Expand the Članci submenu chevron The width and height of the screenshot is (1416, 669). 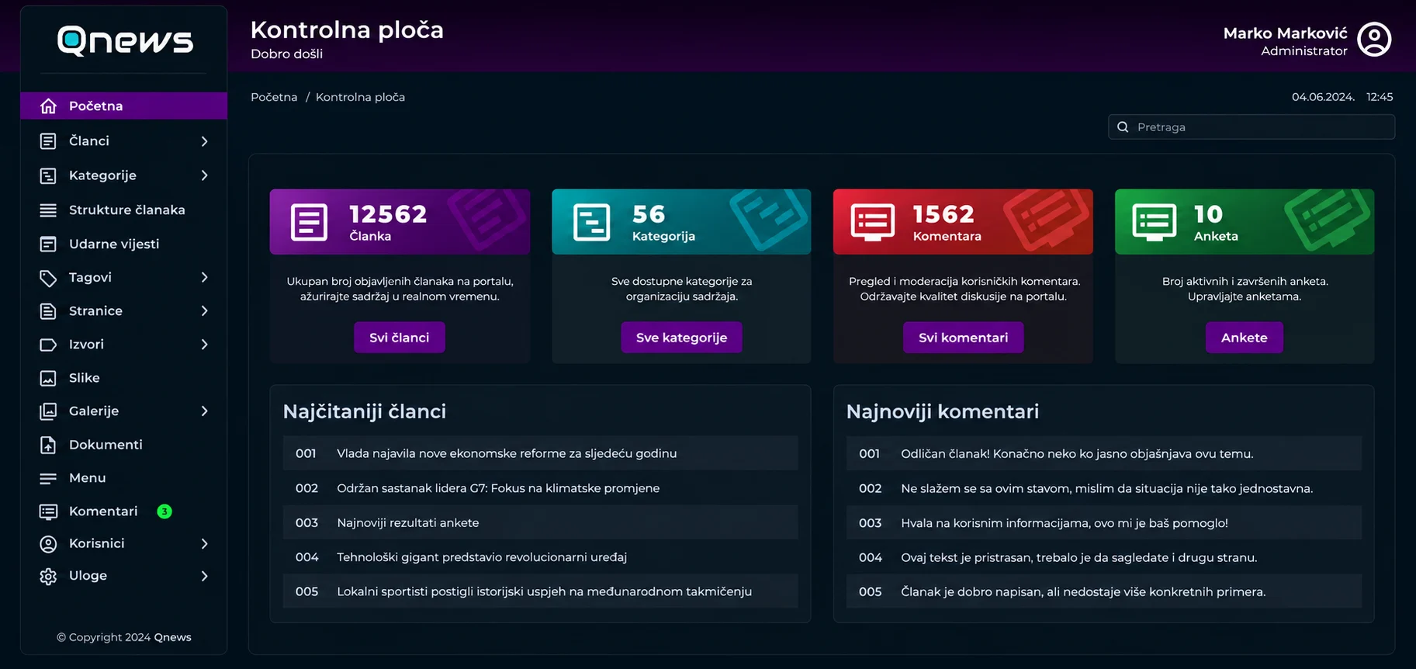point(205,141)
